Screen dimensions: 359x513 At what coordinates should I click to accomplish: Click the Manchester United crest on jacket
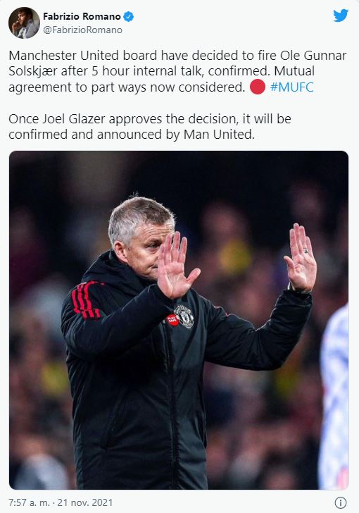click(x=184, y=316)
